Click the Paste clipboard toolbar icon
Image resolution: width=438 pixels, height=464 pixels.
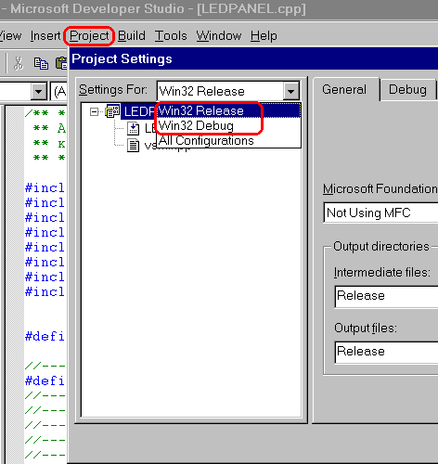(x=61, y=63)
